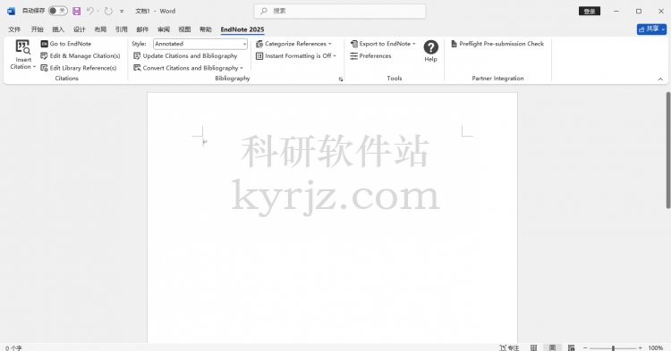The width and height of the screenshot is (671, 351).
Task: Switch to the 插入 tab
Action: [x=58, y=29]
